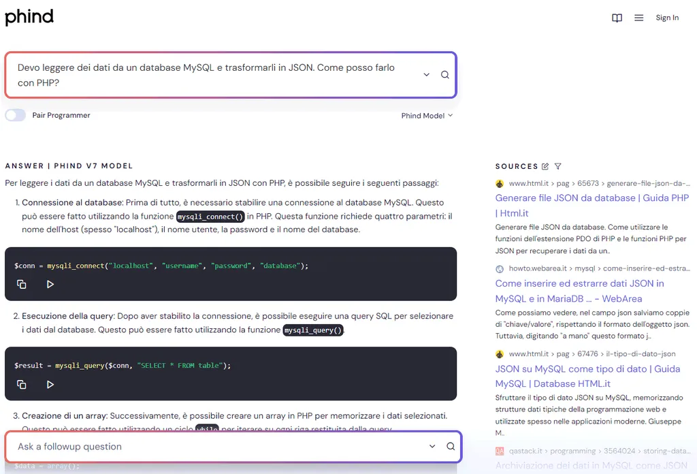
Task: Open the library book icon in header
Action: (617, 18)
